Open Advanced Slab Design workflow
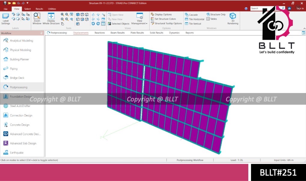 (x=22, y=143)
